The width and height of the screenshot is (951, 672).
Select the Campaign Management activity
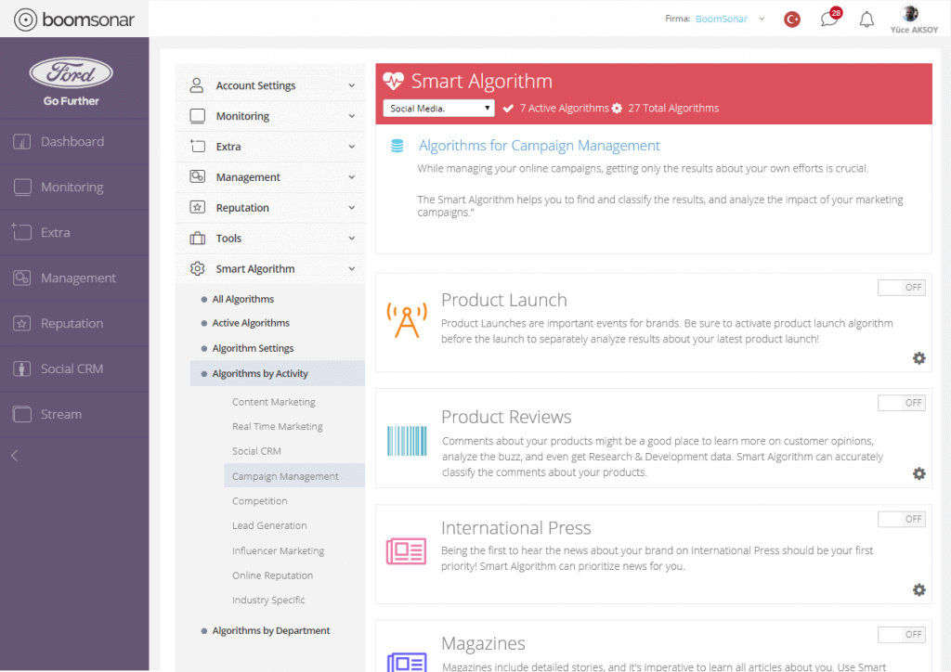[294, 476]
